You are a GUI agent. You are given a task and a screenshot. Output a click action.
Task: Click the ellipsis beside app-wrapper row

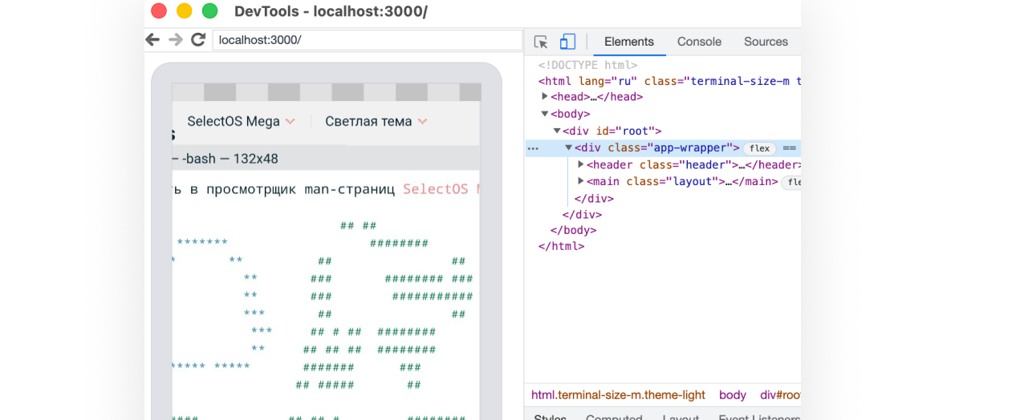[533, 148]
